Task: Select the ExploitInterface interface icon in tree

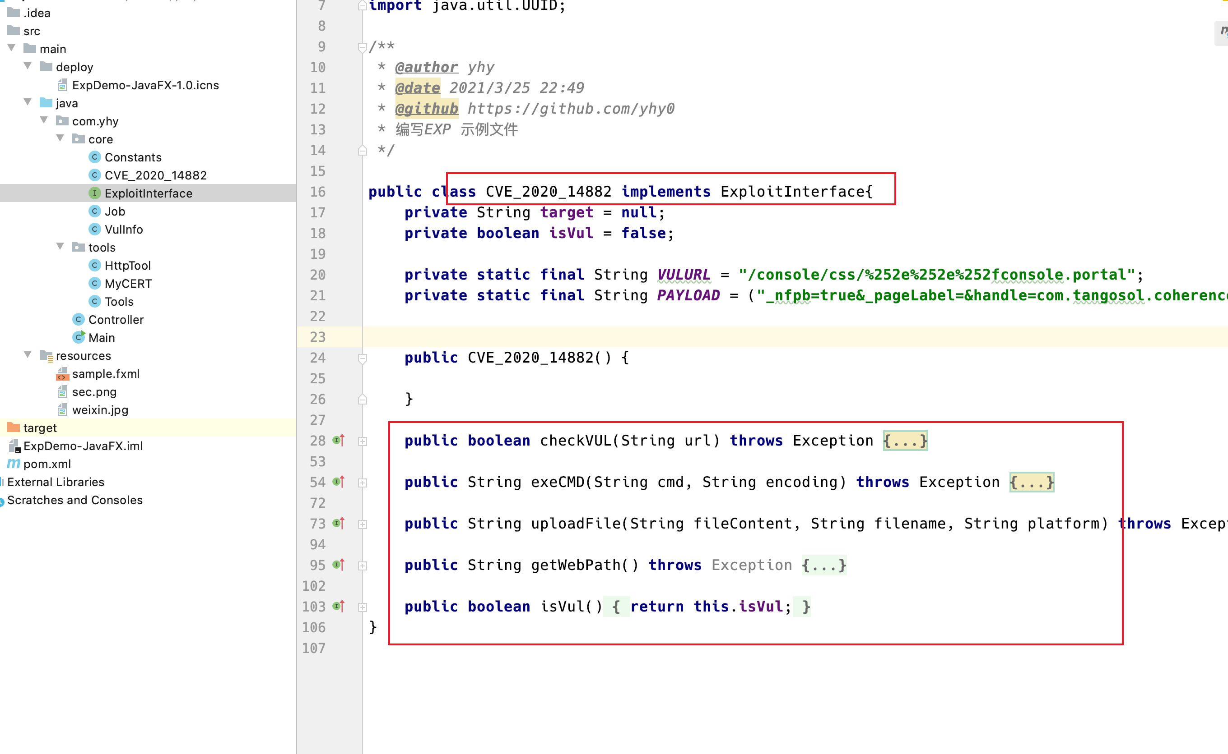Action: [x=94, y=193]
